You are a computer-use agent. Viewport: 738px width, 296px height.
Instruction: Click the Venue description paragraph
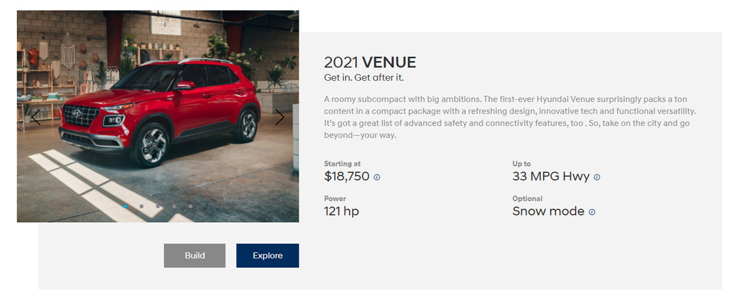509,117
